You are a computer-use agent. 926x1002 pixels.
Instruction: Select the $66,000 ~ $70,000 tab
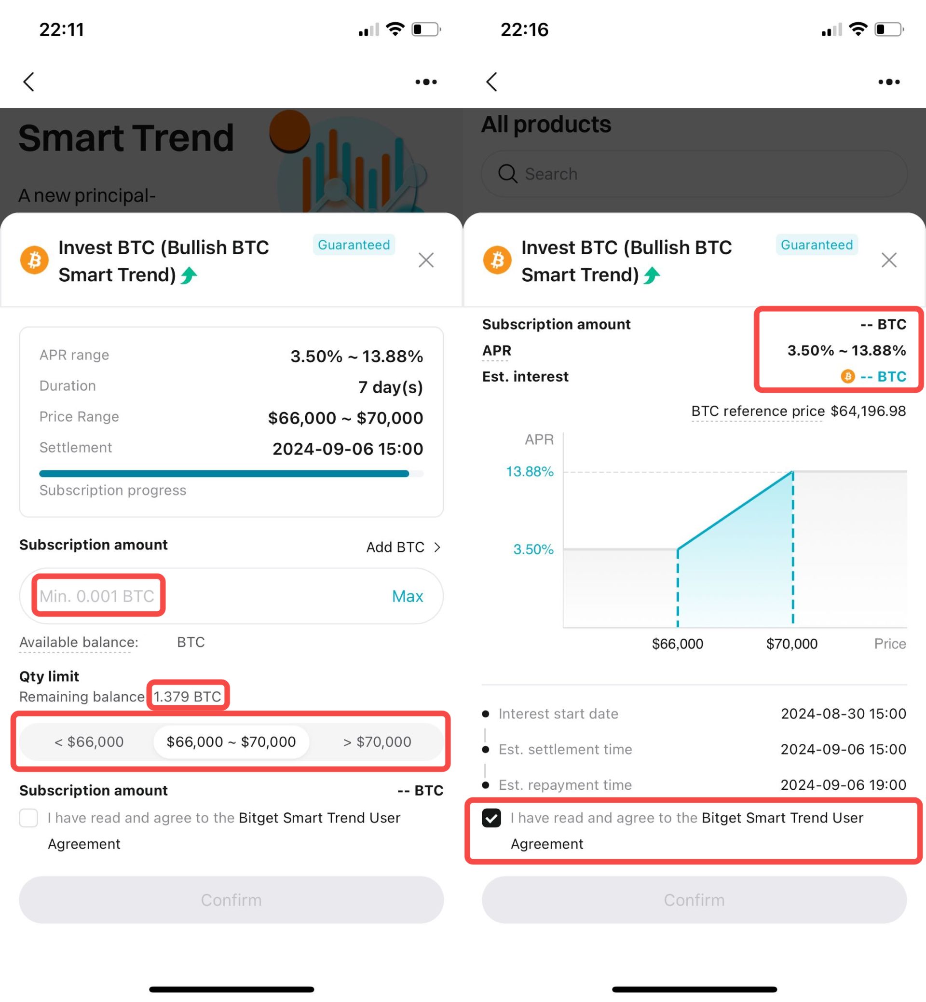tap(231, 741)
